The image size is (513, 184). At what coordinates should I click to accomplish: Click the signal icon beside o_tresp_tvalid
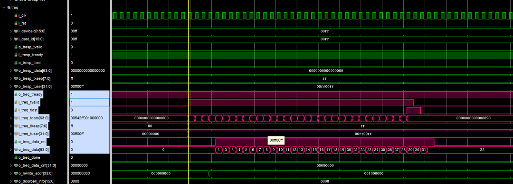tap(16, 47)
